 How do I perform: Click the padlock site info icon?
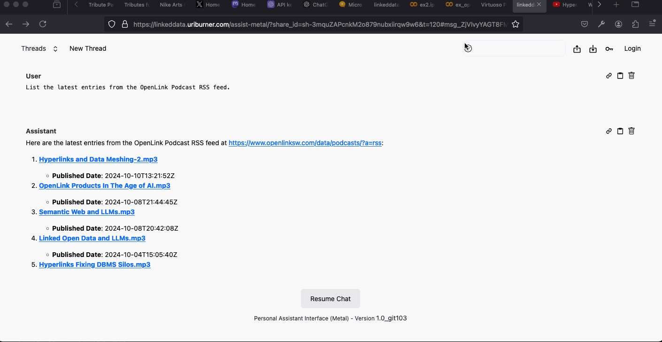[x=124, y=24]
